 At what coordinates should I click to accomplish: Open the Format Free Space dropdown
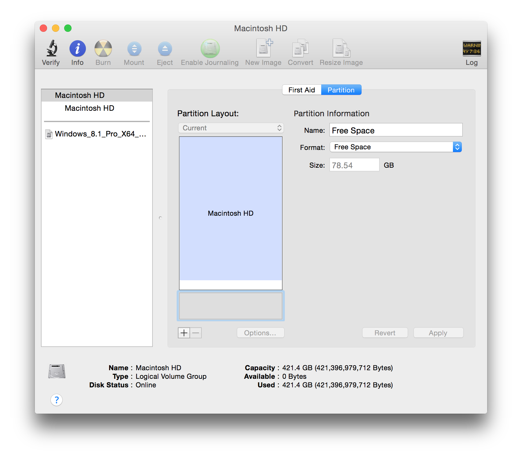point(396,147)
